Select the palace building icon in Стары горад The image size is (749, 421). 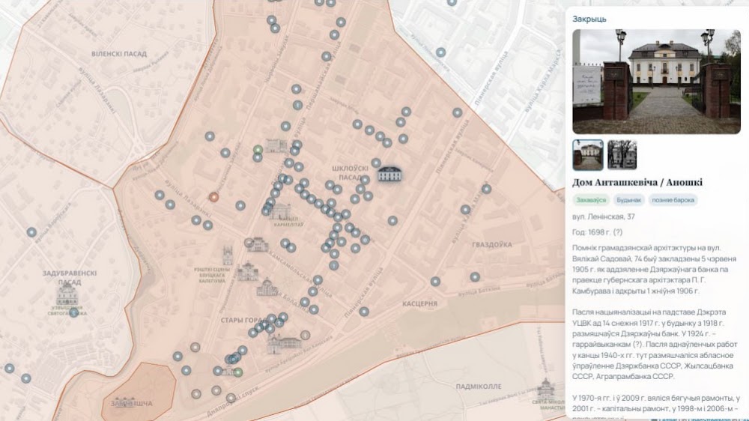point(285,345)
